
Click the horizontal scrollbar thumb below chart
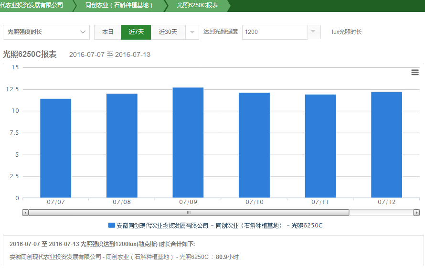[x=189, y=213]
